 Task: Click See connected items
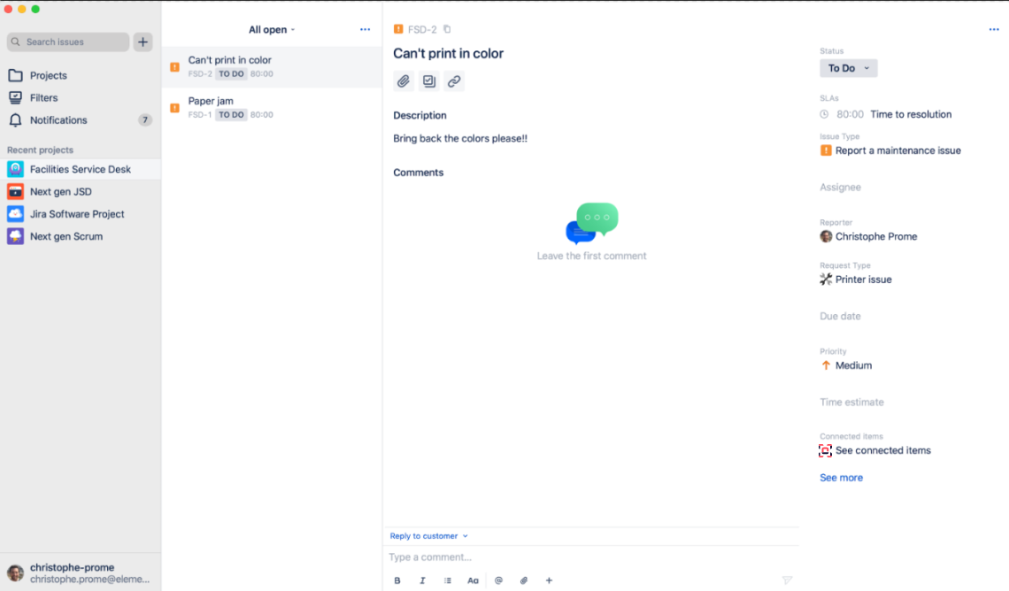(x=882, y=450)
